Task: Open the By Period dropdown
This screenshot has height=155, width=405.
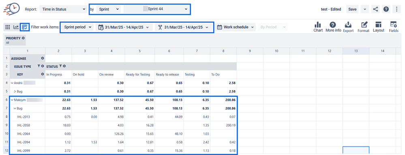Action: [x=272, y=27]
